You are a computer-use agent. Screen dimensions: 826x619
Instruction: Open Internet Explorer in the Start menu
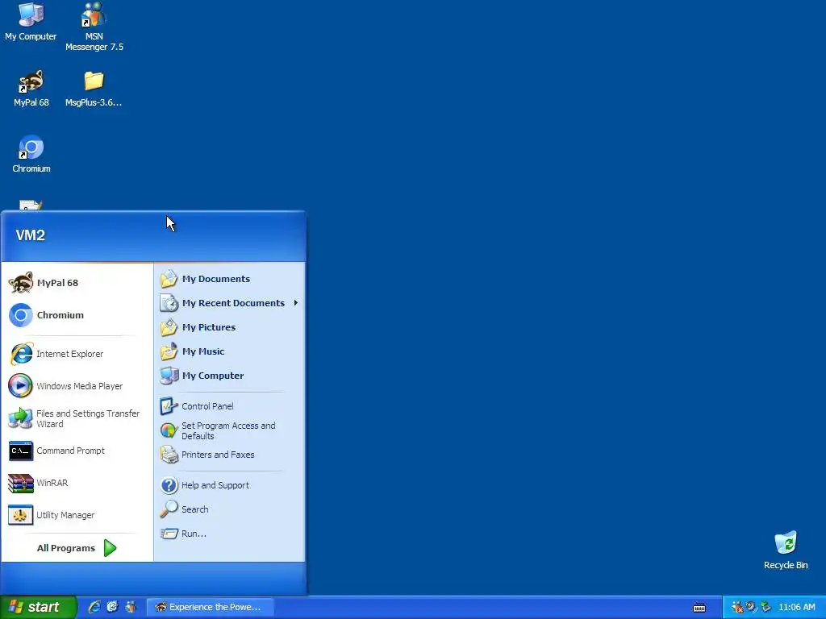pos(77,355)
